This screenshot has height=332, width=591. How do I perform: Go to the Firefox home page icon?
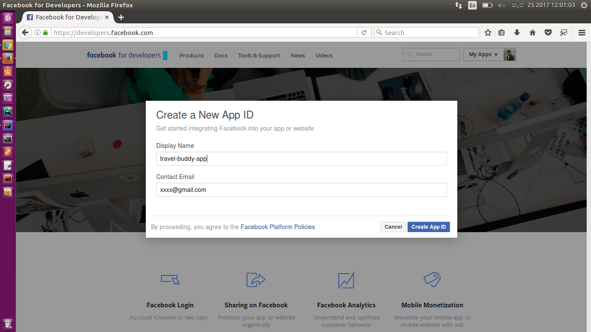(533, 32)
